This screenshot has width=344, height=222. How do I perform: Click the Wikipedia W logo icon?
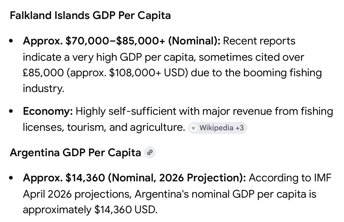pos(194,128)
